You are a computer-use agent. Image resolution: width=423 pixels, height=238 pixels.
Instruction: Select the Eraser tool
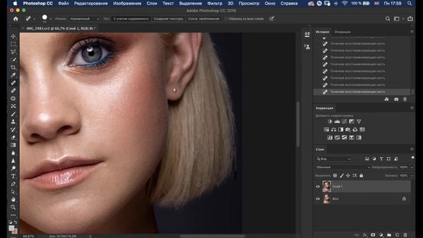[x=13, y=138]
